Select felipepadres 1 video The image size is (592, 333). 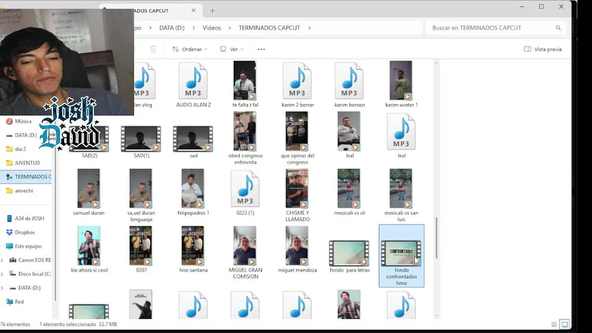click(193, 192)
